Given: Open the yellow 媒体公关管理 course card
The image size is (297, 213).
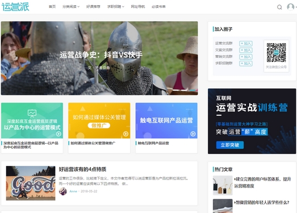Looking at the screenshot, I should click(x=99, y=120).
